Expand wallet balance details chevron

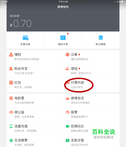click(117, 21)
